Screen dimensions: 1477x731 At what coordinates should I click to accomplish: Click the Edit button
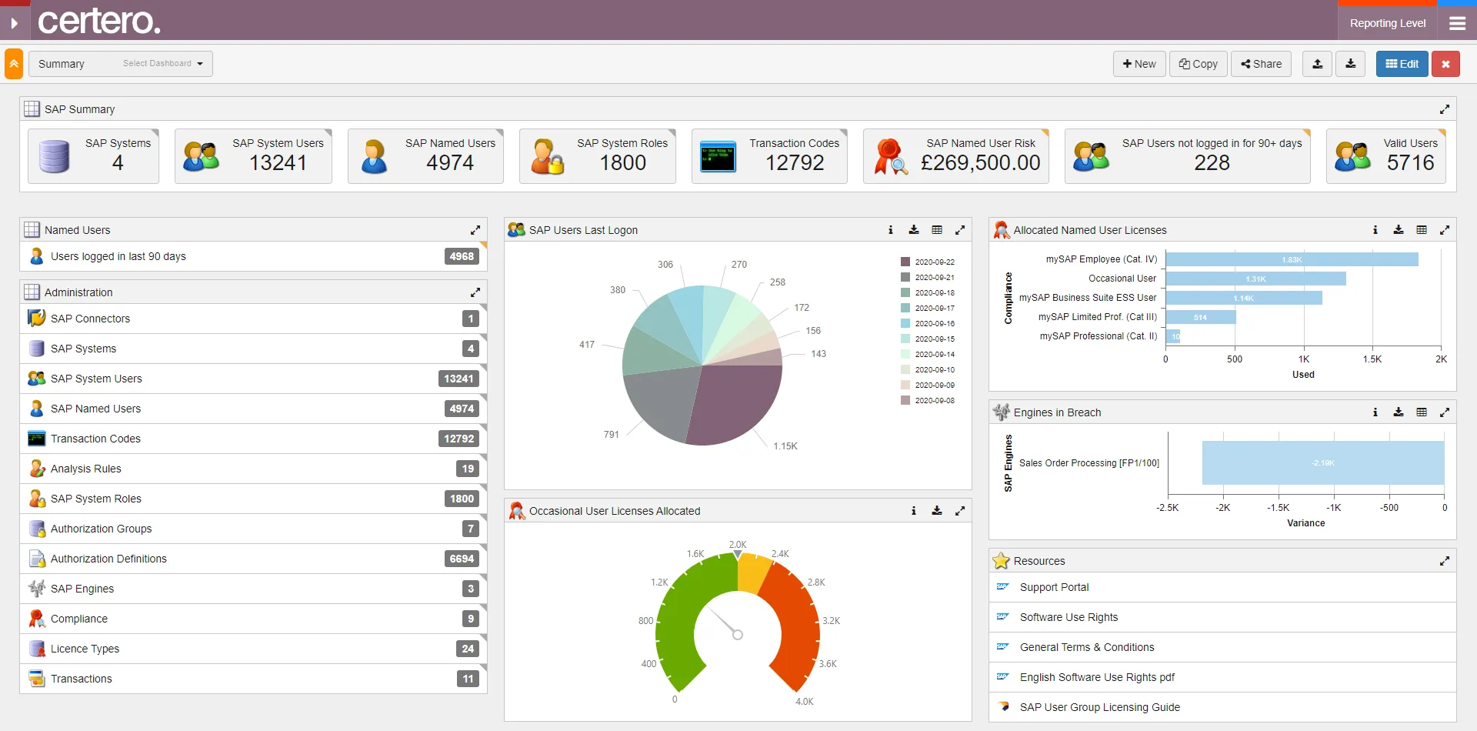click(x=1402, y=64)
